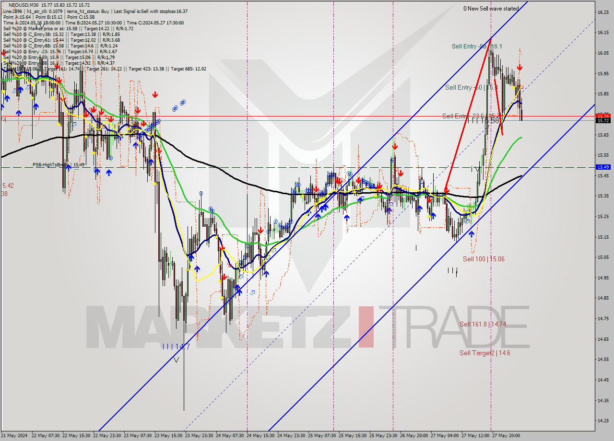Click the 'FSB-HighToBreak 15.49' label
This screenshot has width=614, height=441.
coord(59,164)
